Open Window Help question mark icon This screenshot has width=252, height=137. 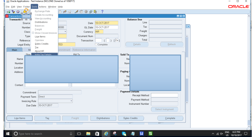click(102, 12)
